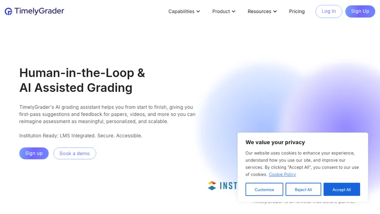The width and height of the screenshot is (380, 214).
Task: Click Customise in the cookie banner
Action: click(264, 189)
